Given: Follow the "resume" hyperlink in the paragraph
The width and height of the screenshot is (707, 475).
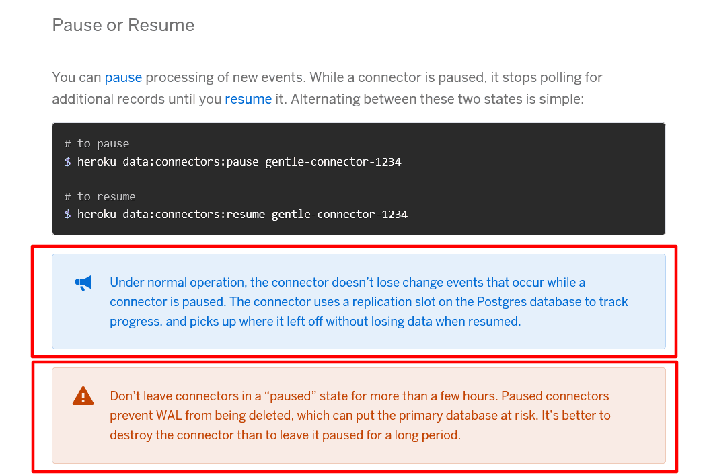Looking at the screenshot, I should (248, 99).
